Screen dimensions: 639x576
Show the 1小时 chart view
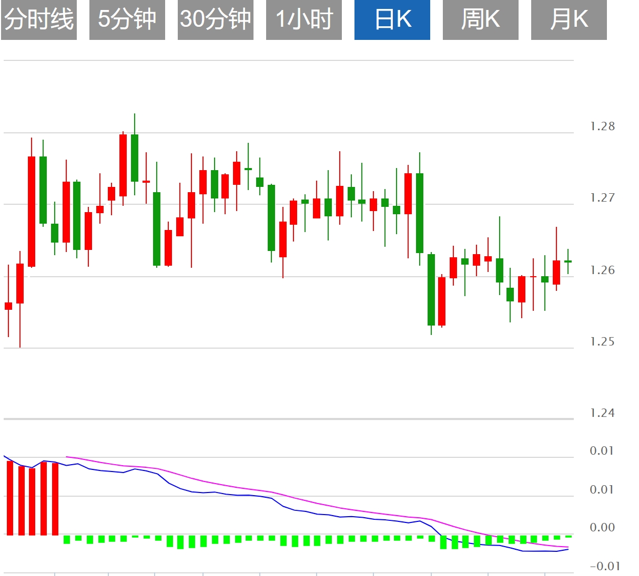304,20
